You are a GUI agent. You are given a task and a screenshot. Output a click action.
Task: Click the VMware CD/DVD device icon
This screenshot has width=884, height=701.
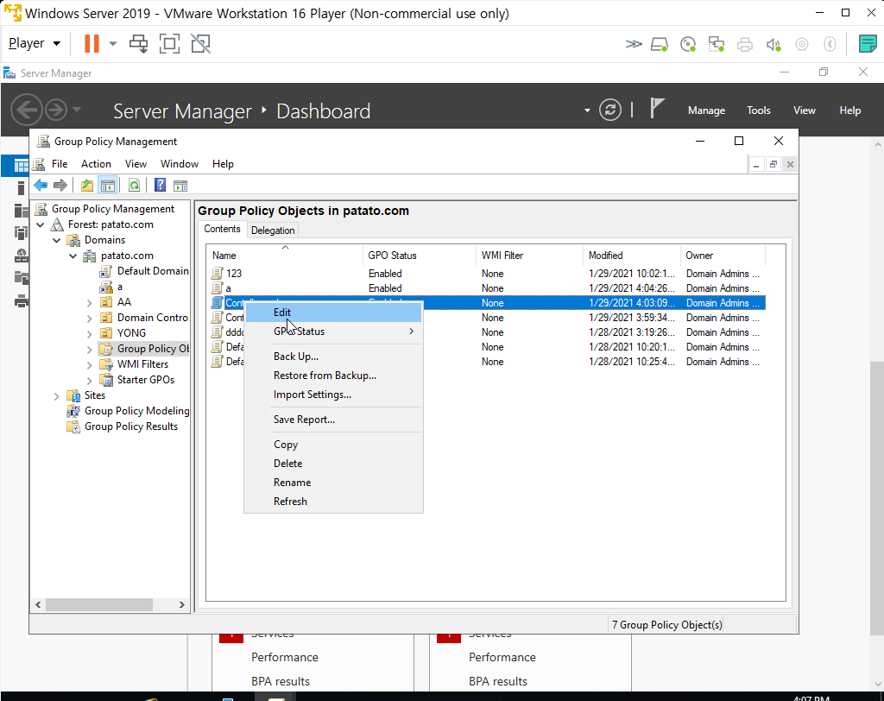click(688, 44)
